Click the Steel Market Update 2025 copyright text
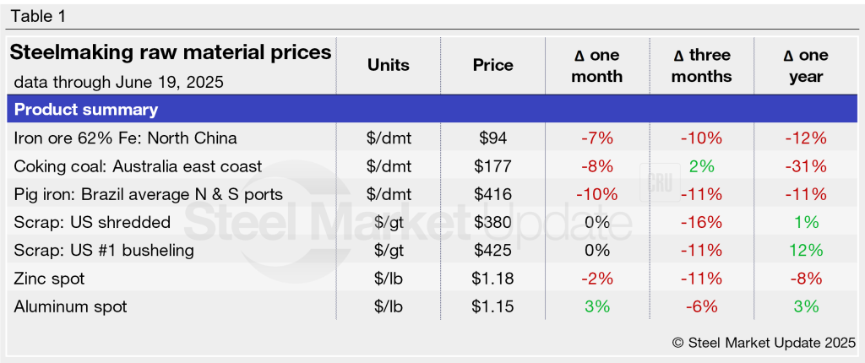This screenshot has height=363, width=865. (764, 343)
